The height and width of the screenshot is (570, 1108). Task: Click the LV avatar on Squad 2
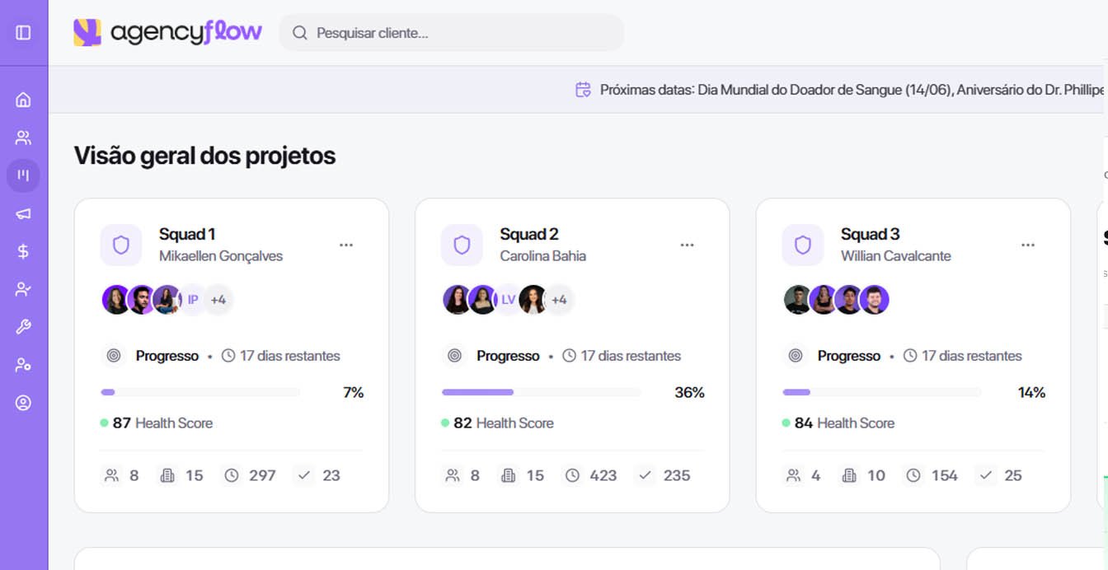click(x=508, y=300)
